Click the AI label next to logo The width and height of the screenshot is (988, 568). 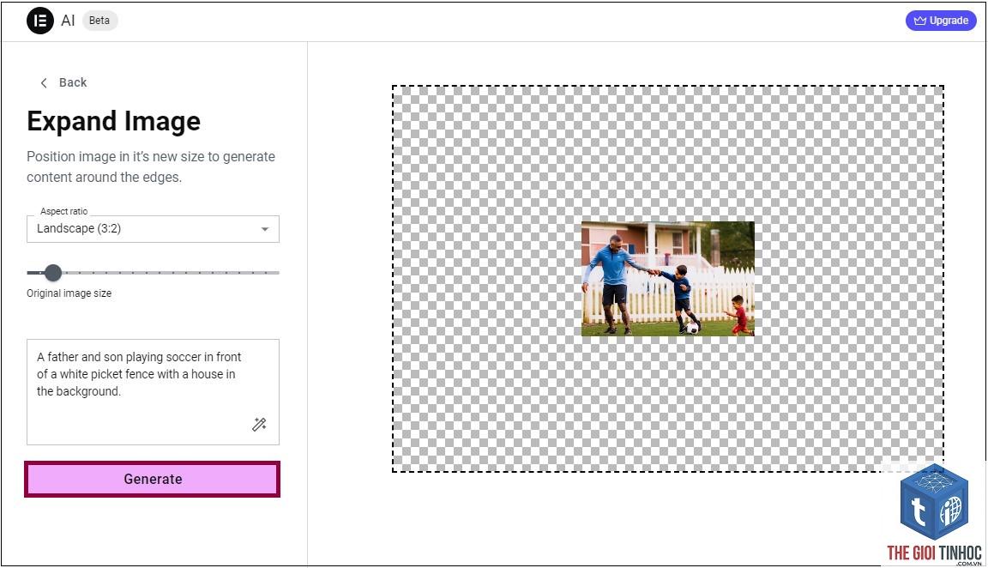(x=68, y=21)
